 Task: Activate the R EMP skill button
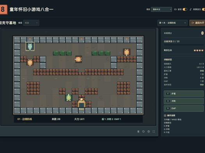tap(184, 108)
